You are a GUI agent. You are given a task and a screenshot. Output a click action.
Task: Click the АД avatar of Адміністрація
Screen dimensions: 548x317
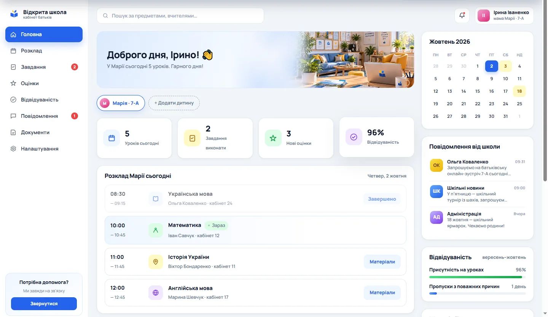[436, 217]
